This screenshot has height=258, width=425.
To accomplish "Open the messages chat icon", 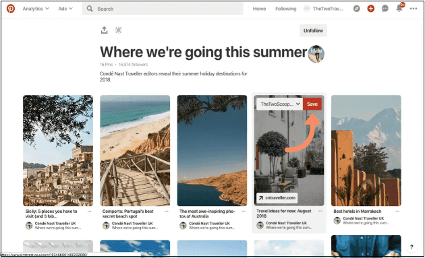I will pyautogui.click(x=385, y=9).
